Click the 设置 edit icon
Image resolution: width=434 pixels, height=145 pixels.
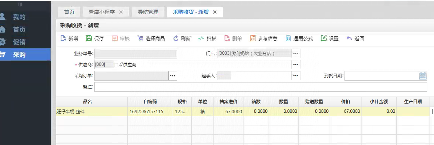pos(324,38)
